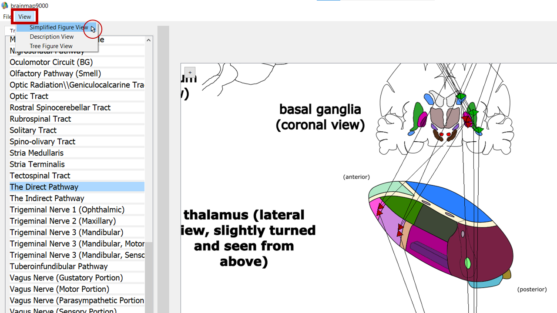The height and width of the screenshot is (313, 557).
Task: Choose Tree Figure View option
Action: (x=51, y=46)
